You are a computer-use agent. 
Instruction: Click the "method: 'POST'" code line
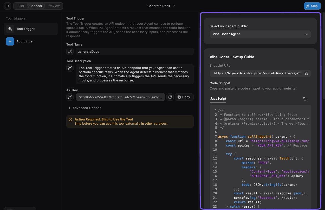(x=257, y=163)
